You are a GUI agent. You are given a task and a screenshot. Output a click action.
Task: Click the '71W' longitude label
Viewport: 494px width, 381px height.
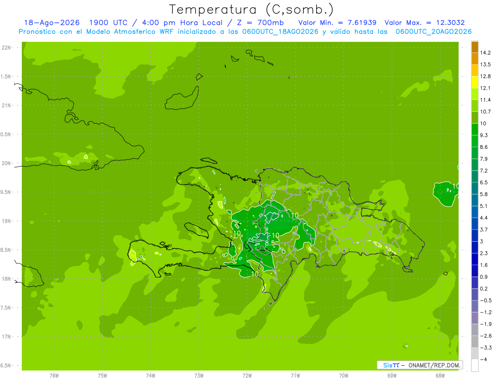click(295, 375)
